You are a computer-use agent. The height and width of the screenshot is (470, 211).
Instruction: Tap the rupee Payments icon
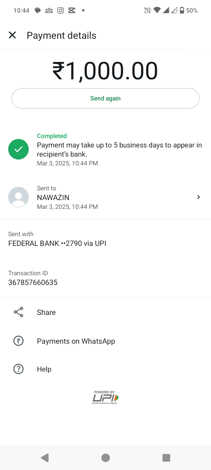pos(18,341)
